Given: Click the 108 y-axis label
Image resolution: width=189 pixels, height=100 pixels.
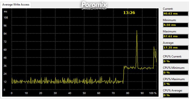Looking at the screenshot, I should [6, 17].
